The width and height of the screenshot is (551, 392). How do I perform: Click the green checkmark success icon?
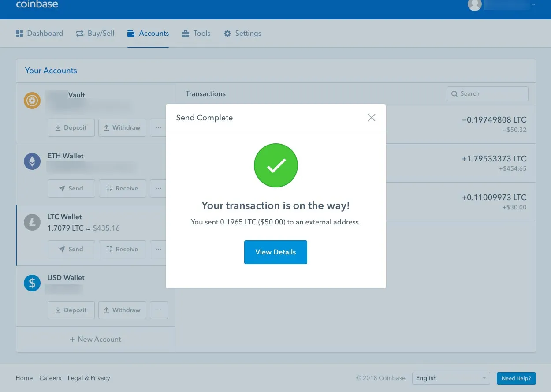click(276, 165)
